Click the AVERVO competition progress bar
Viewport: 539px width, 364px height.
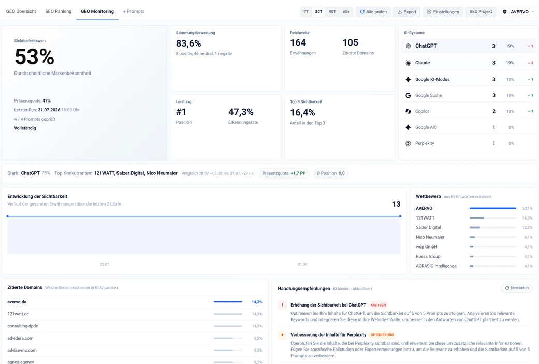[x=493, y=208]
